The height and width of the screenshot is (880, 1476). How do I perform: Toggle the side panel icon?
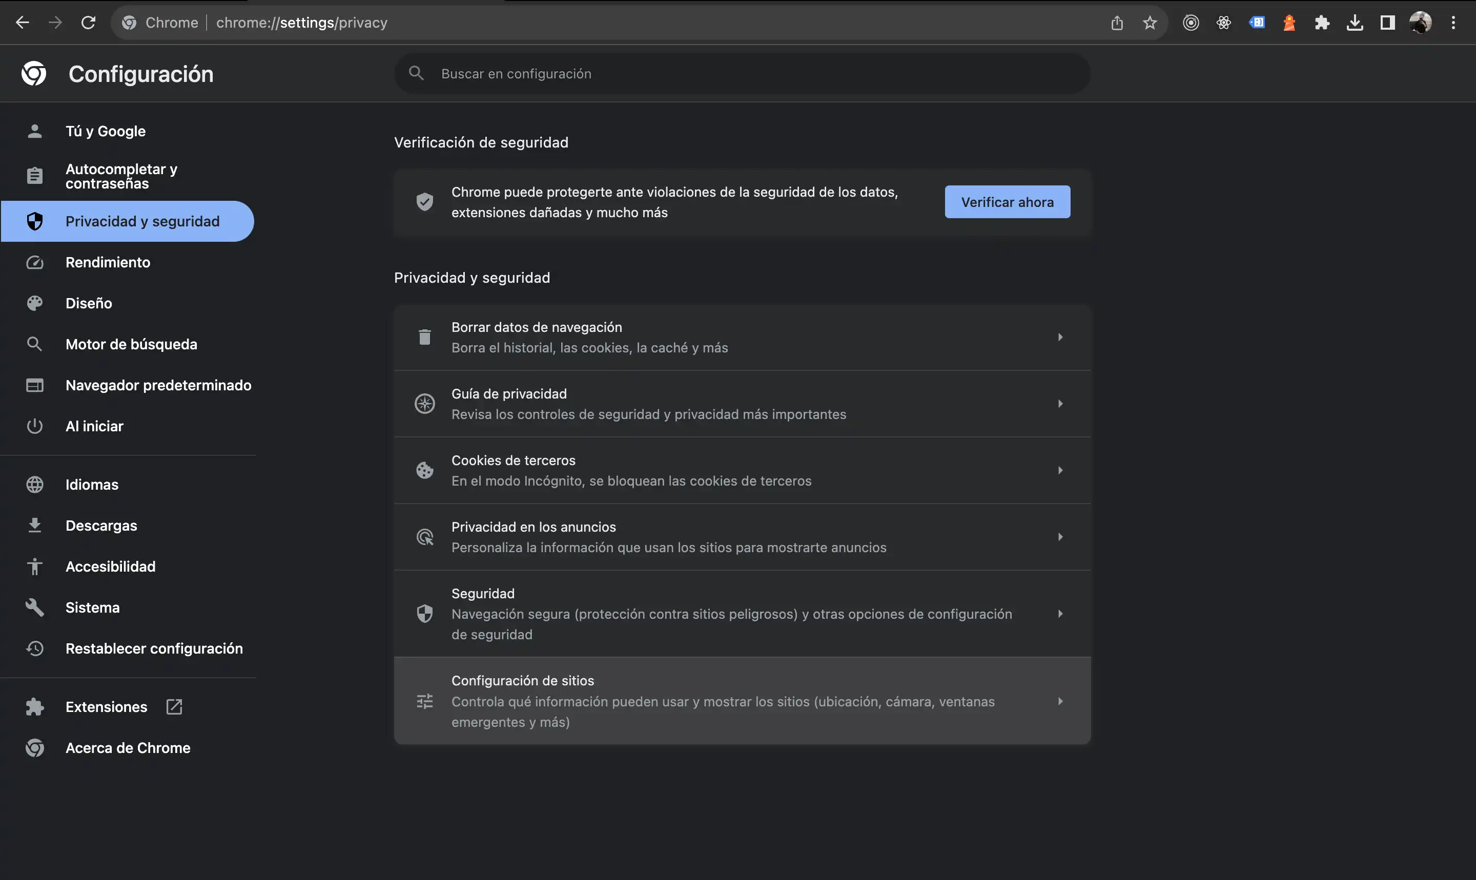[1387, 23]
